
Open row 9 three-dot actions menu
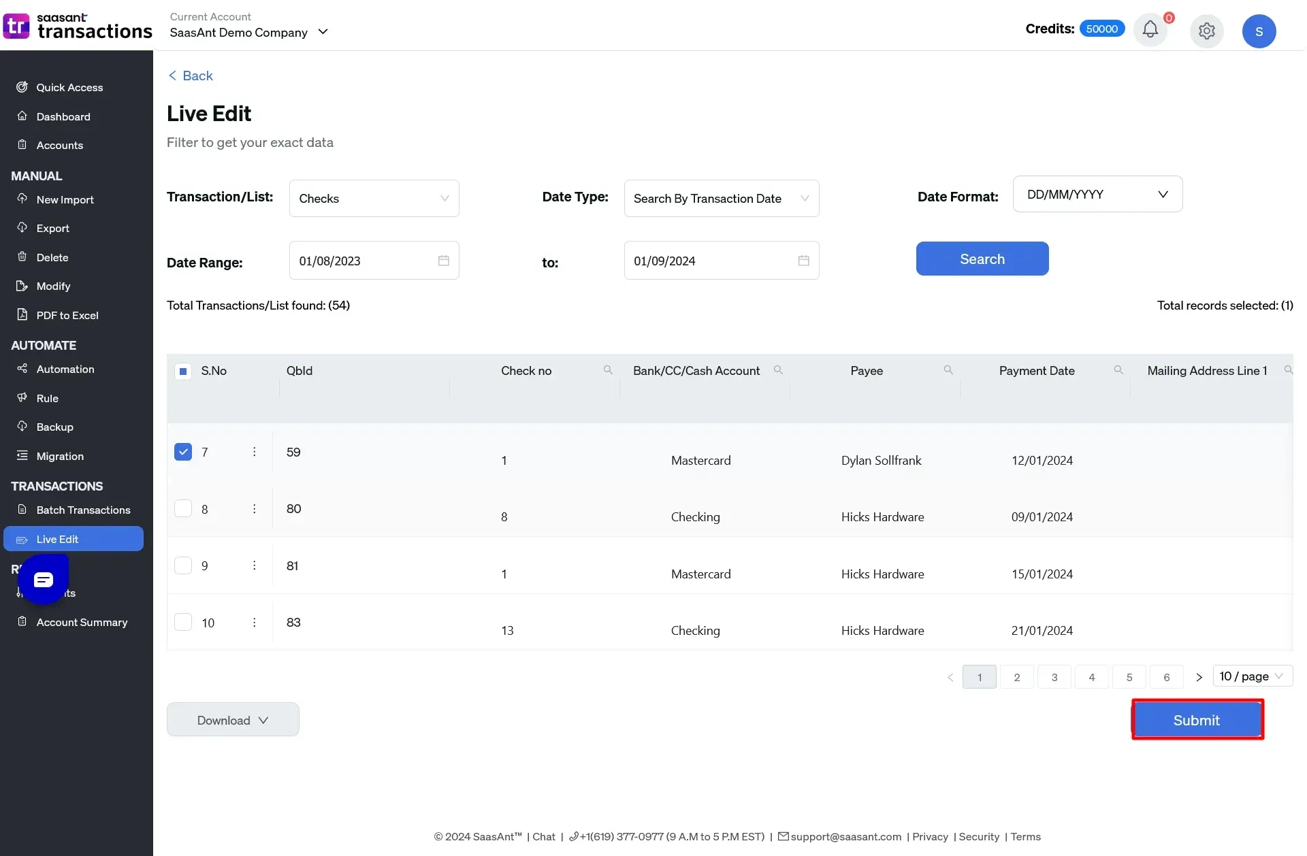pos(254,565)
